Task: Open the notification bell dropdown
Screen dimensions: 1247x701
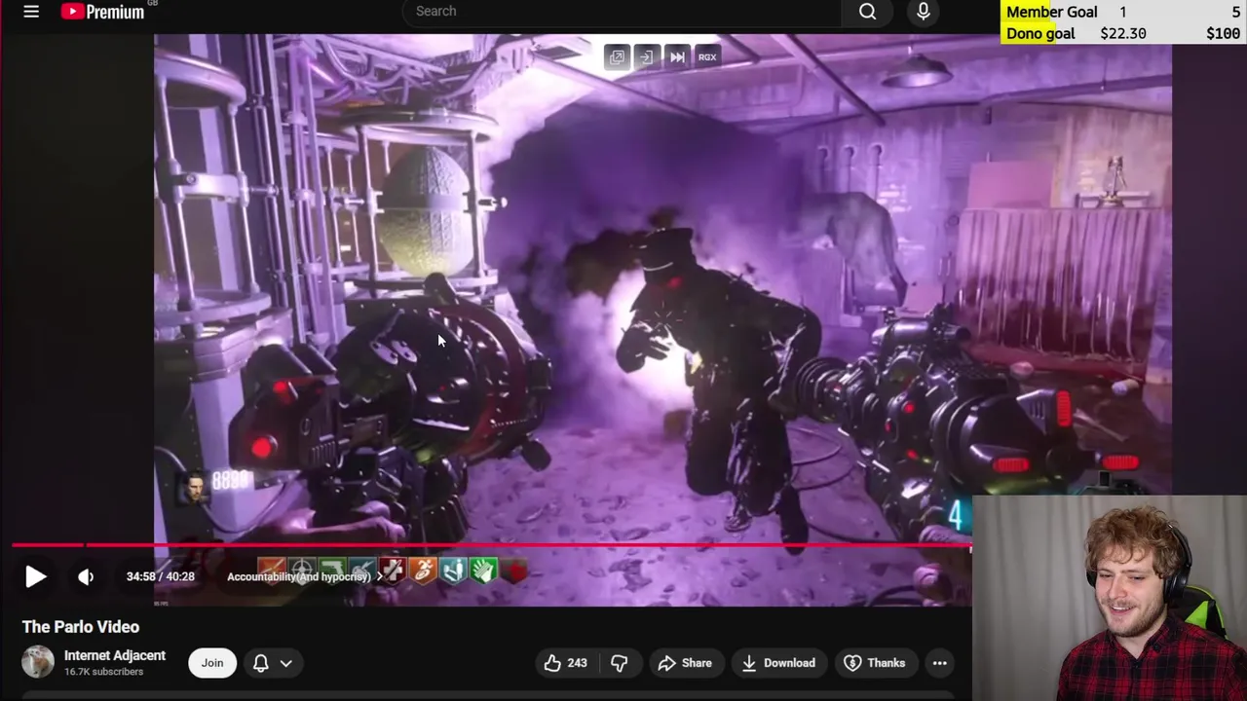Action: (273, 663)
